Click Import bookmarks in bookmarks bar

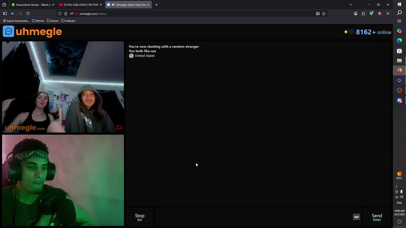click(16, 21)
